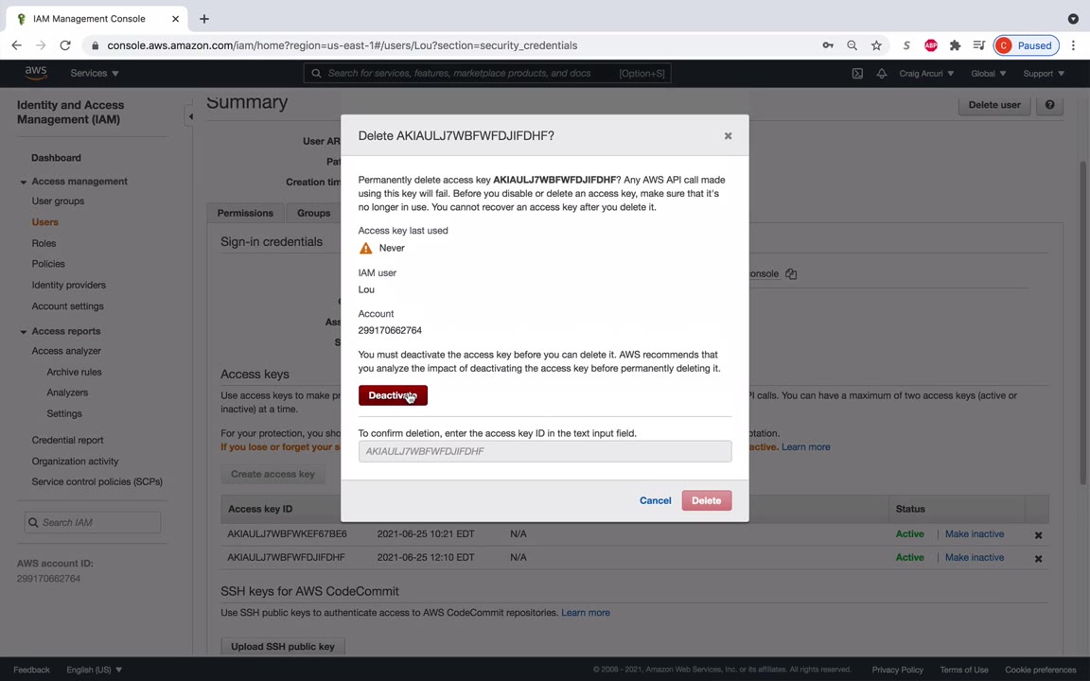This screenshot has width=1090, height=681.
Task: Click the Delete button in dialog
Action: (706, 500)
